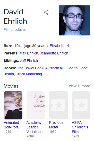
Task: Visit the sibling Jeff Ehrlich link
Action: click(29, 61)
